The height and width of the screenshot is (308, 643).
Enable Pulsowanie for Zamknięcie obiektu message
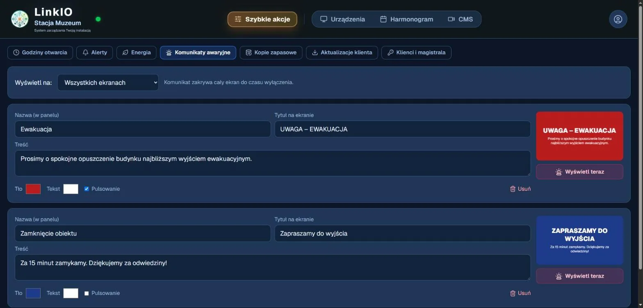[x=87, y=293]
